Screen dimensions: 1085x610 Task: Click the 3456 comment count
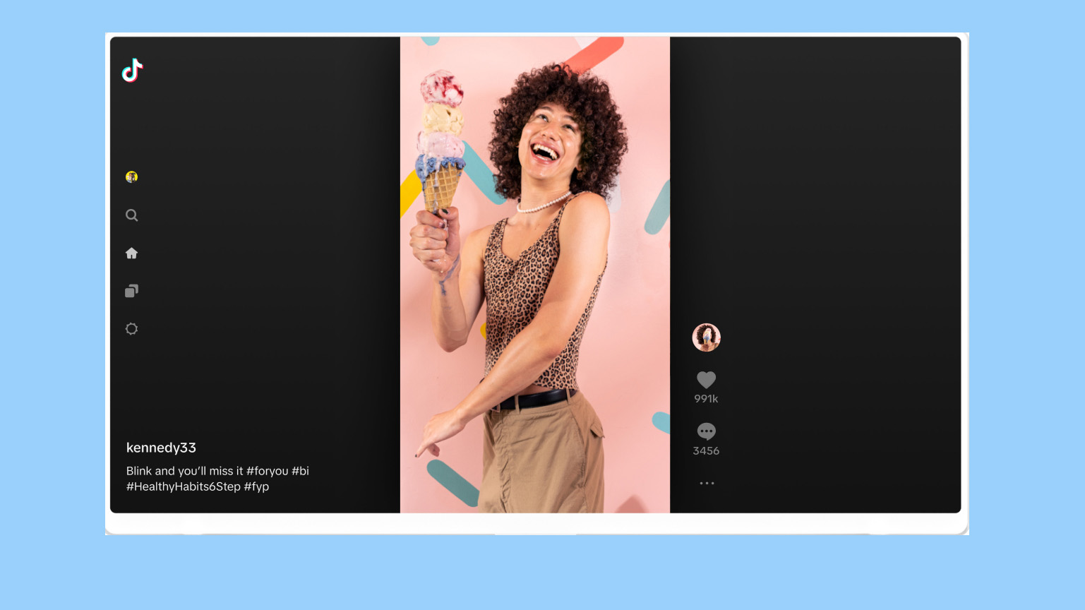click(706, 450)
